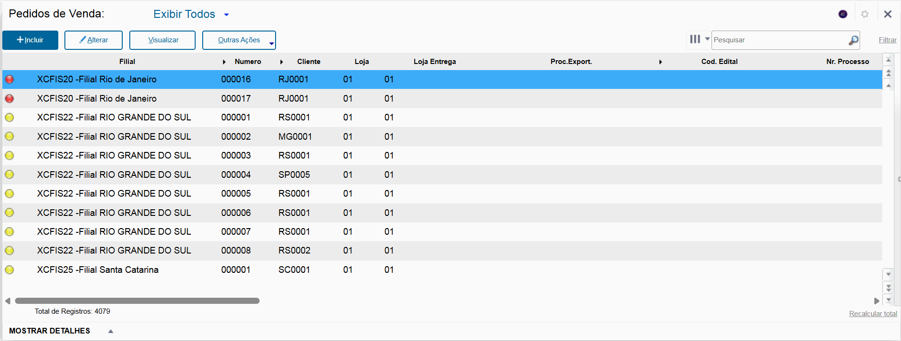
Task: Click the purple round logo icon
Action: click(x=843, y=14)
